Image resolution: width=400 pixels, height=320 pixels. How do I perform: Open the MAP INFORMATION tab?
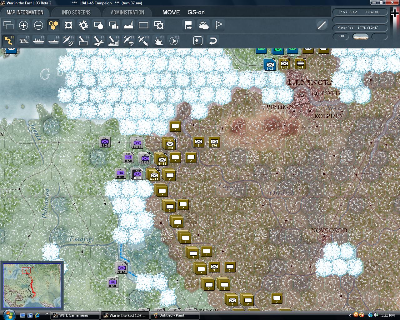pos(25,12)
